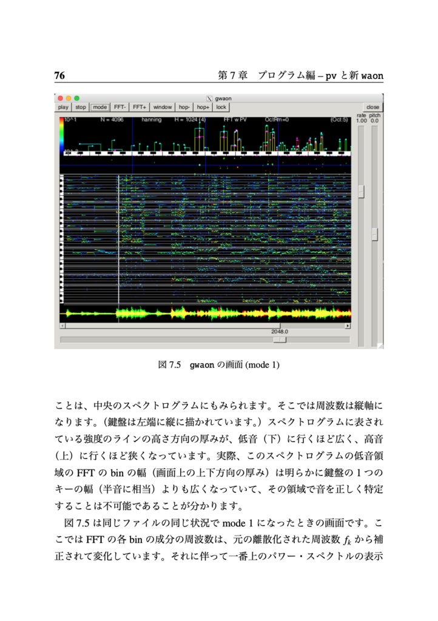Viewport: 438px width, 621px height.
Task: Click the rate slider handle
Action: click(x=361, y=191)
